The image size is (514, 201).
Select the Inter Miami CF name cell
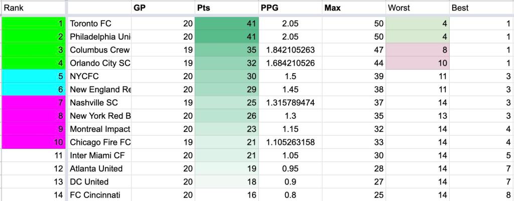point(99,155)
